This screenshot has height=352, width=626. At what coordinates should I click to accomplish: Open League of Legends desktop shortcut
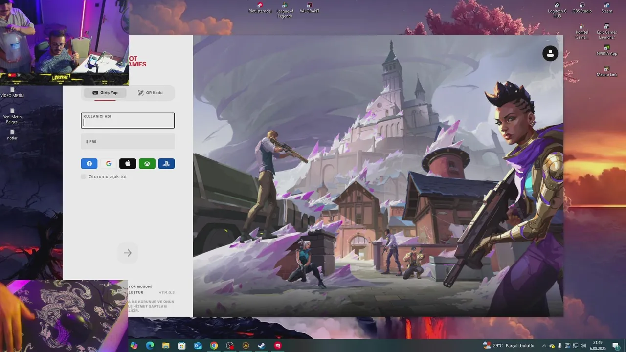click(x=285, y=10)
